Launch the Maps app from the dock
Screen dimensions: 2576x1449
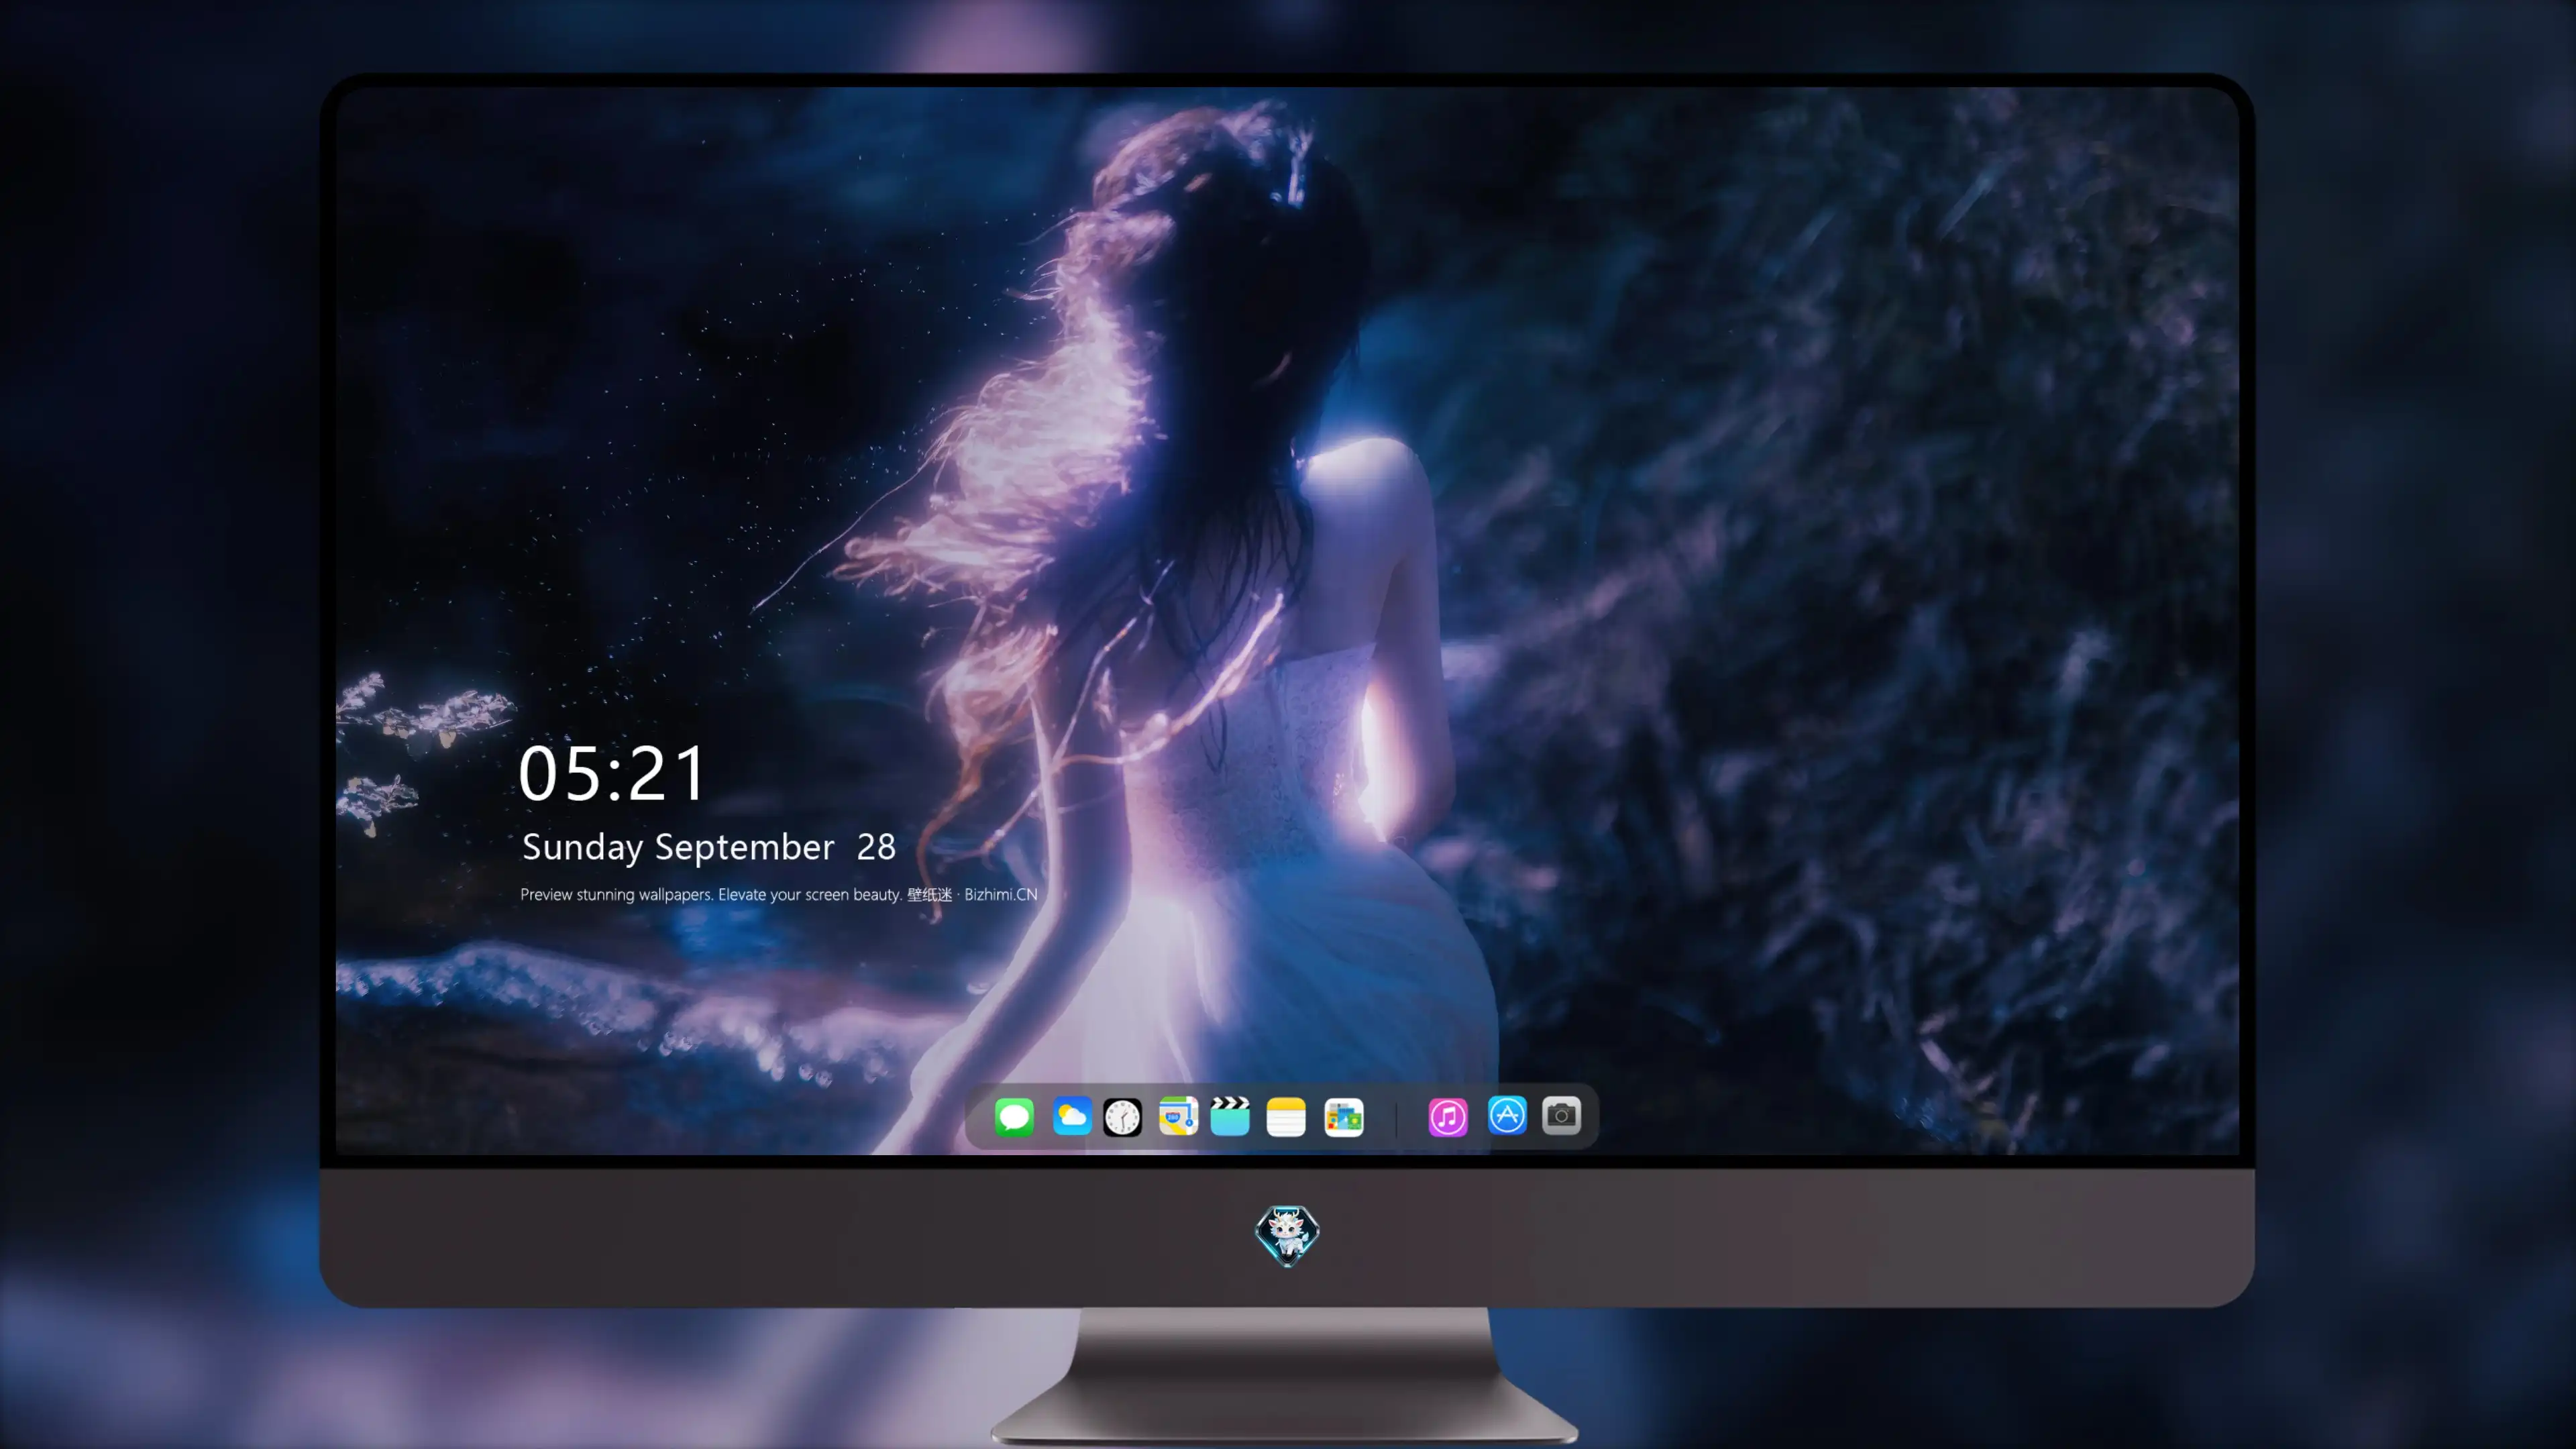point(1178,1116)
